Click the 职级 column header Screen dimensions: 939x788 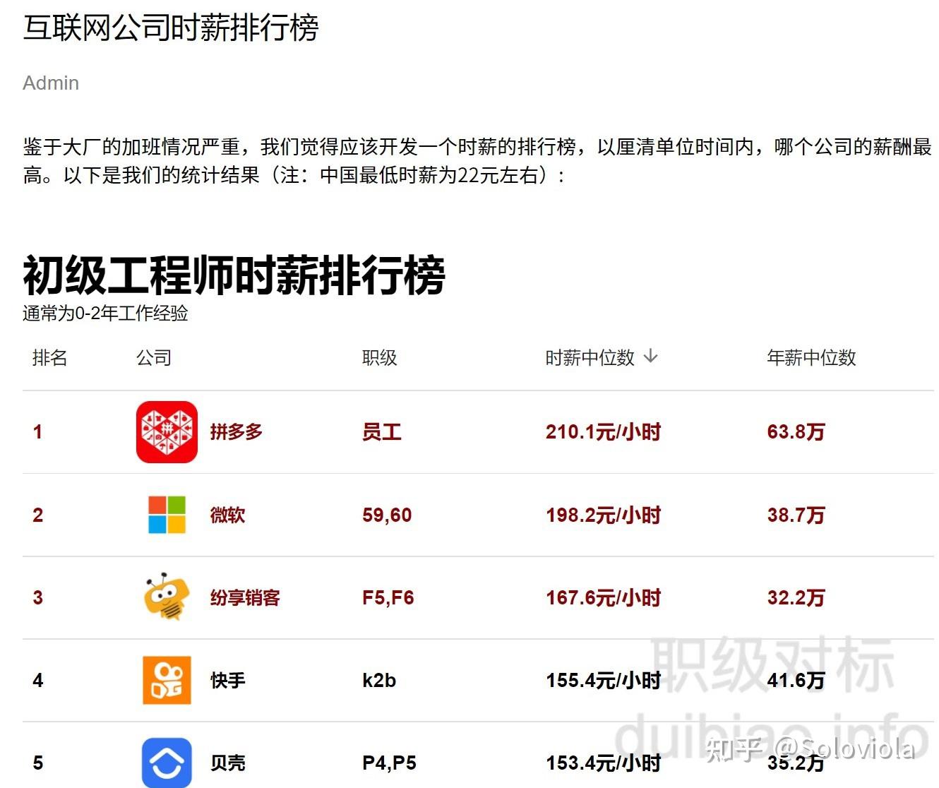(380, 358)
